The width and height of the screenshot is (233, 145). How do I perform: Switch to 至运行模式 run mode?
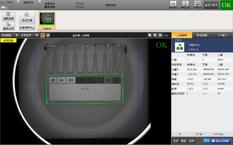[x=211, y=5]
